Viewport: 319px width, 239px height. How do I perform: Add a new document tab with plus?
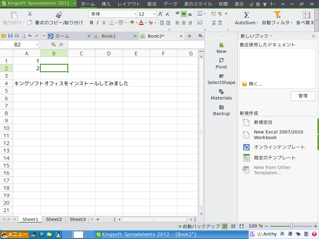point(189,36)
